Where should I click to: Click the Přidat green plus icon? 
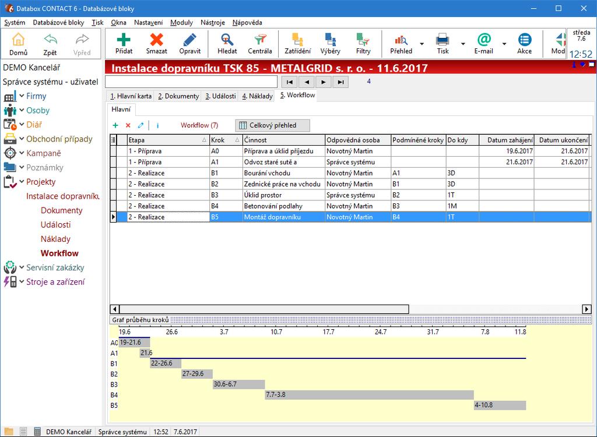pyautogui.click(x=124, y=40)
